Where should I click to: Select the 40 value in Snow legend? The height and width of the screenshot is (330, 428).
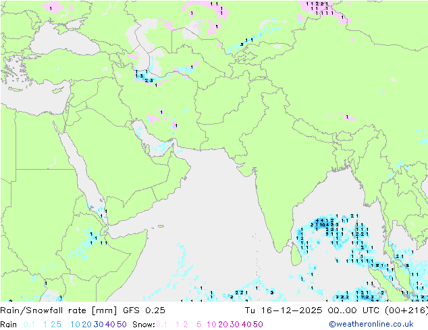tap(246, 325)
